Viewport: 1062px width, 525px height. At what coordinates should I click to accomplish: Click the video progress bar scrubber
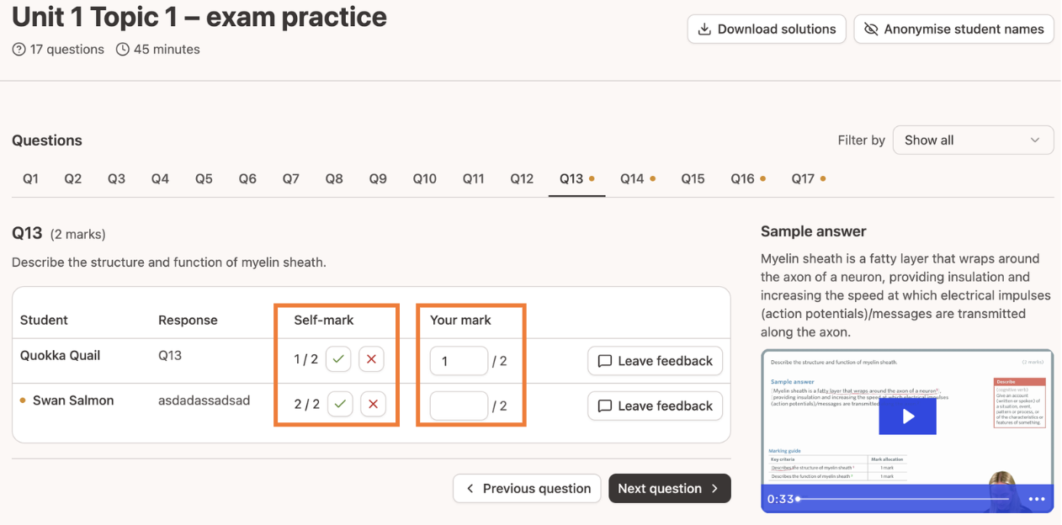pos(798,499)
